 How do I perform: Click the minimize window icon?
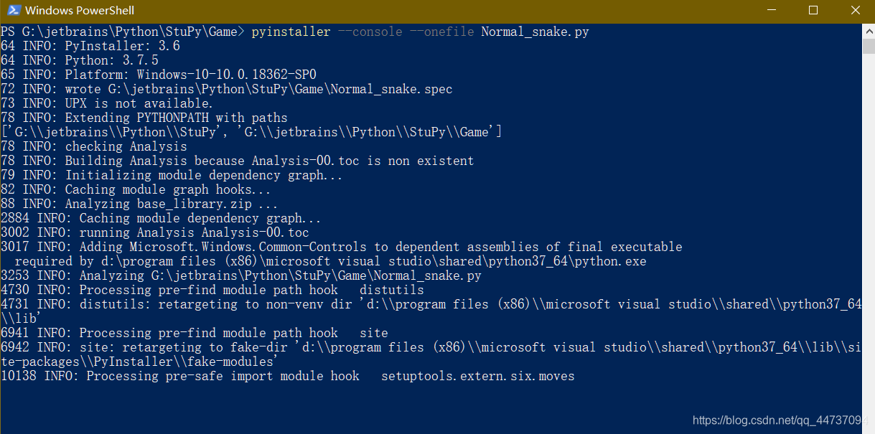click(x=772, y=10)
